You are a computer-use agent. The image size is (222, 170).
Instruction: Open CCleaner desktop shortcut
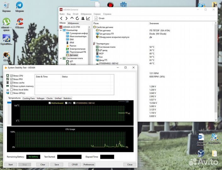point(20,23)
